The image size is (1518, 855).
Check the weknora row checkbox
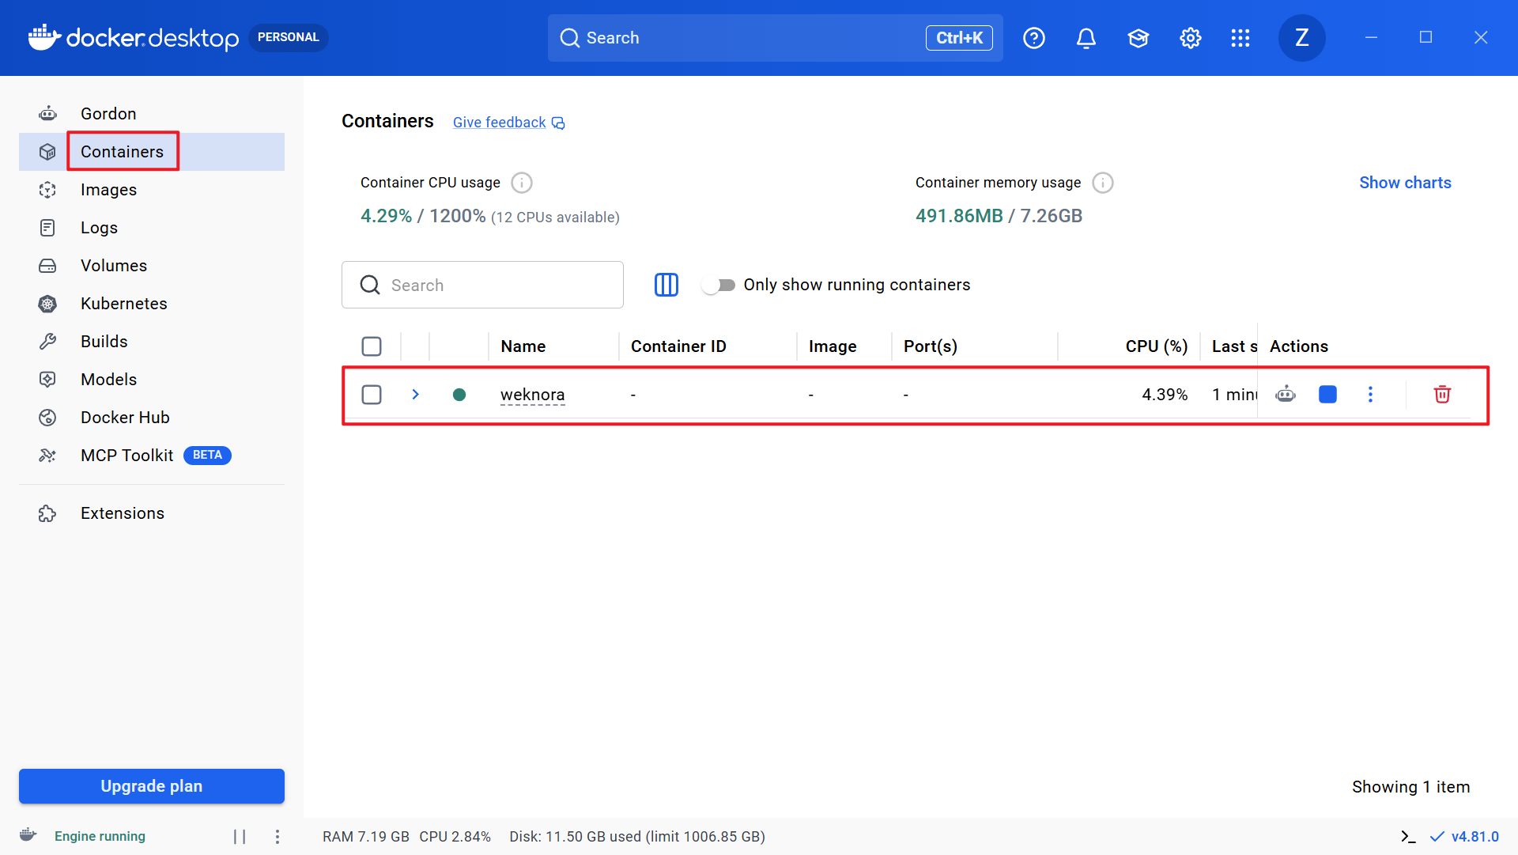click(372, 394)
